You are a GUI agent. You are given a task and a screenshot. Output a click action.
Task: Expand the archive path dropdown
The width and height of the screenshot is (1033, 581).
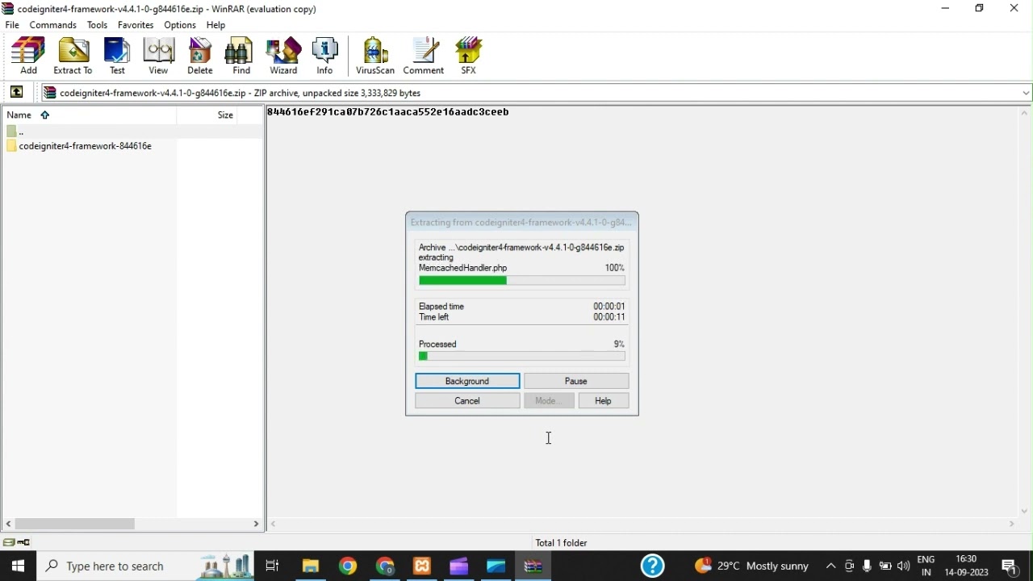1026,94
